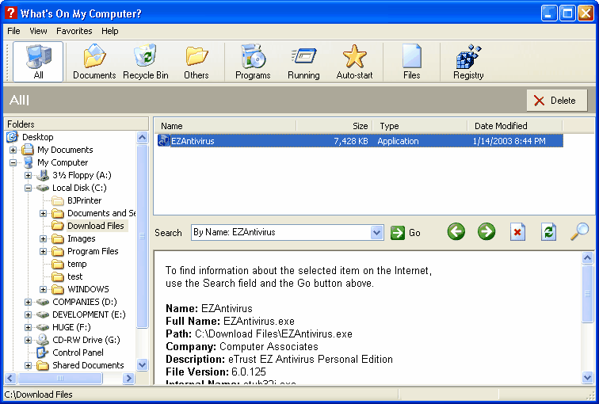
Task: Expand DEVELOPMENT (E:) drive
Action: (x=28, y=314)
